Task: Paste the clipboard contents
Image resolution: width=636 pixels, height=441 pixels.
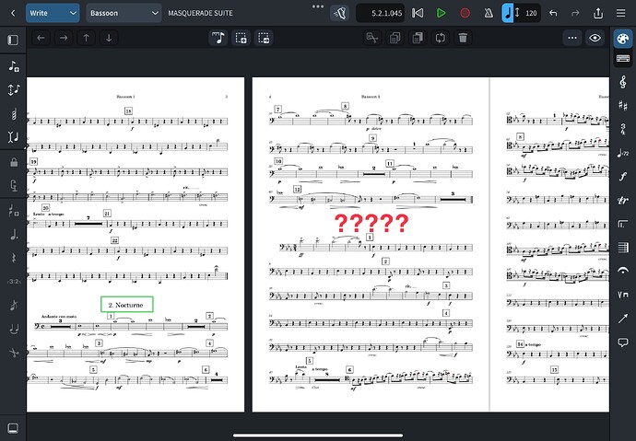Action: tap(418, 38)
